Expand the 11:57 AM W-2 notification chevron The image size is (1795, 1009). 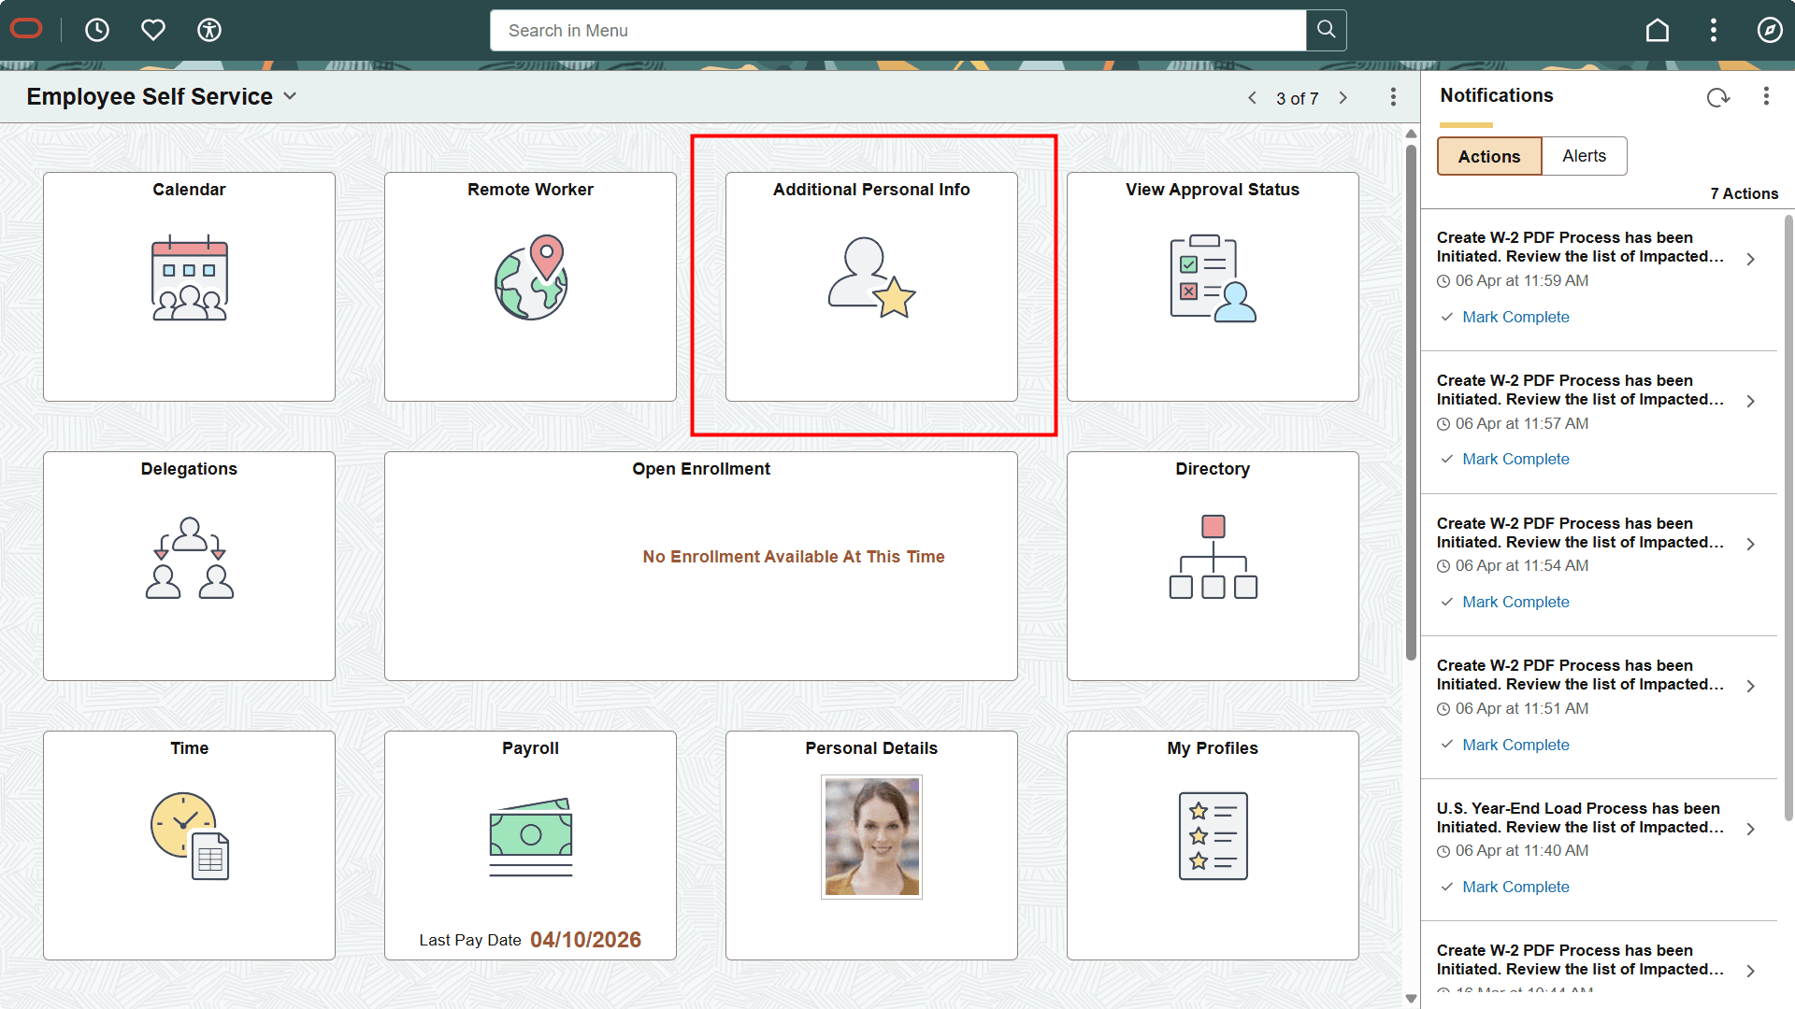(1751, 401)
